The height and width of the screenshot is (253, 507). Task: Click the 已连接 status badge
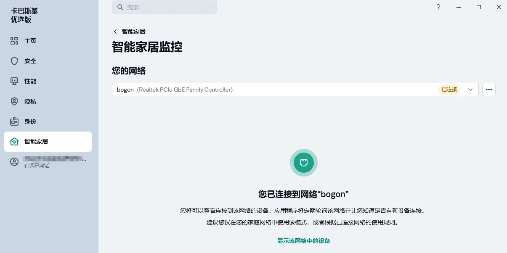pos(449,90)
